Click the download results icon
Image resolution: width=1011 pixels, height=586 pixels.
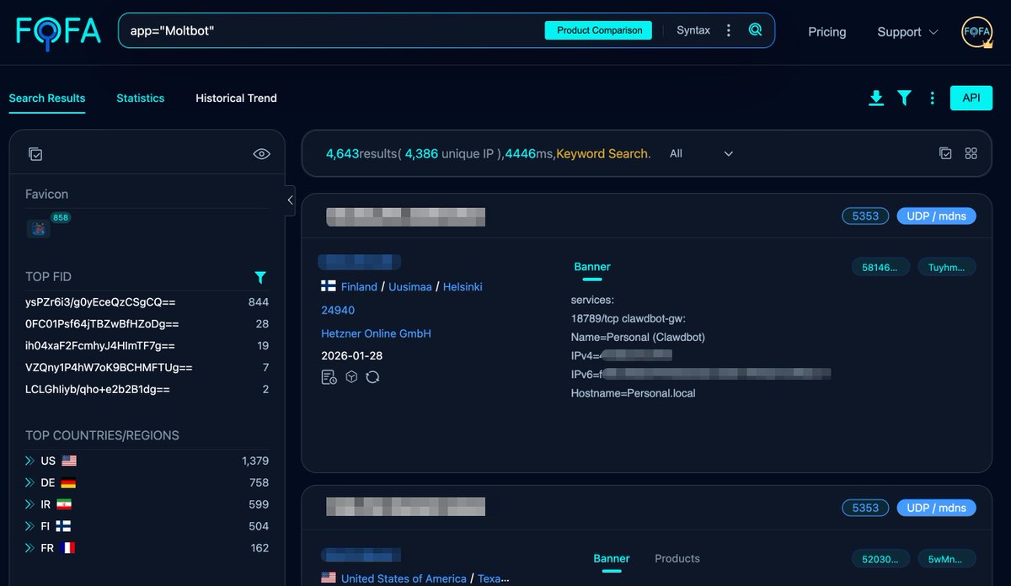tap(876, 99)
